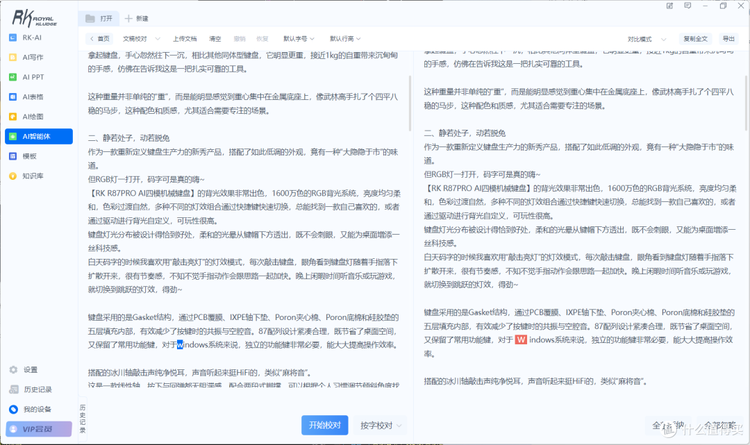Click the 导出 export button
Image resolution: width=750 pixels, height=445 pixels.
(728, 39)
